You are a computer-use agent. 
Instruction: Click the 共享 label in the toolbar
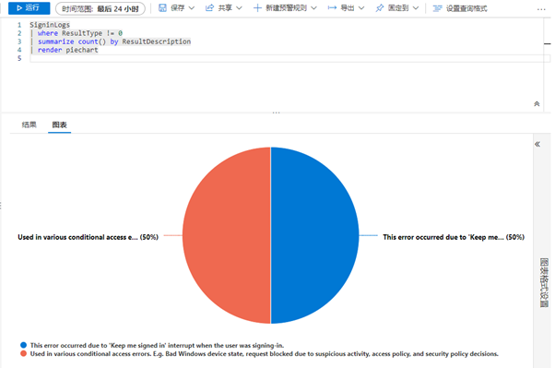coord(225,7)
